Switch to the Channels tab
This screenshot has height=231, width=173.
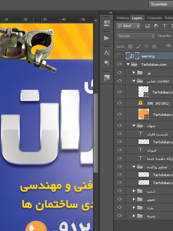155,18
